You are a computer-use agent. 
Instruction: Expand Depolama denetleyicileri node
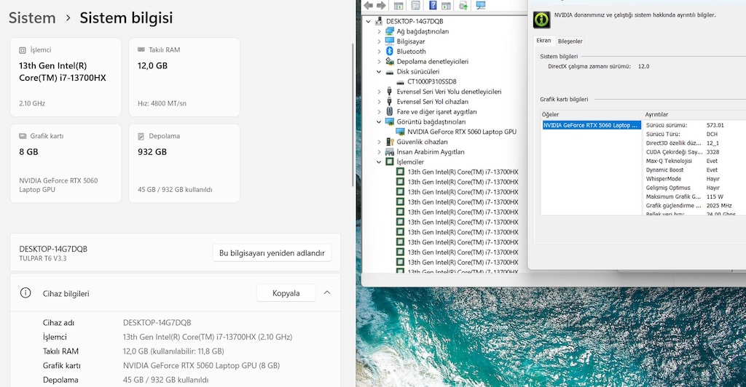(x=379, y=61)
